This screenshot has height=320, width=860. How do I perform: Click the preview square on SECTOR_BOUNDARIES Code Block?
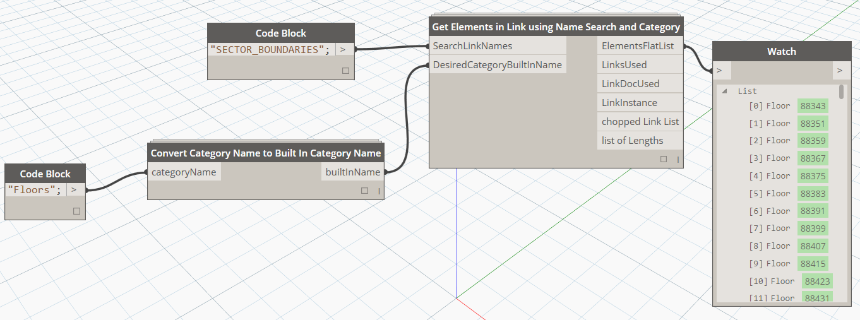tap(345, 71)
